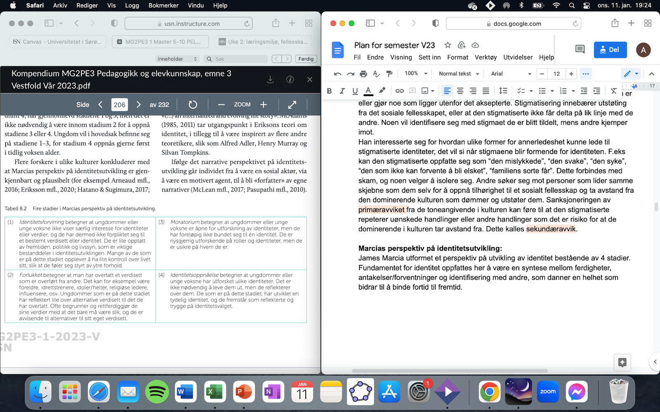Decrease font size with minus button
The width and height of the screenshot is (660, 412).
542,74
